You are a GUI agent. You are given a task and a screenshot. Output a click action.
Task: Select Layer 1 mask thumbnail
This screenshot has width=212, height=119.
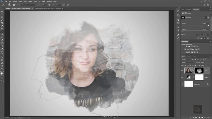(199, 70)
